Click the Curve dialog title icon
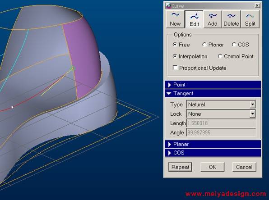 168,6
